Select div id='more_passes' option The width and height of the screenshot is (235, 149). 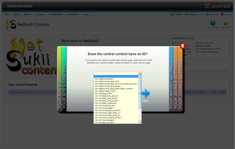(x=116, y=120)
